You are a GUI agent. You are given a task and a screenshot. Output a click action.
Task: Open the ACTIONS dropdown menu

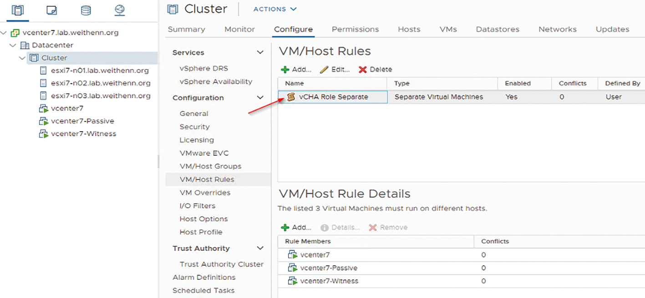click(x=275, y=9)
